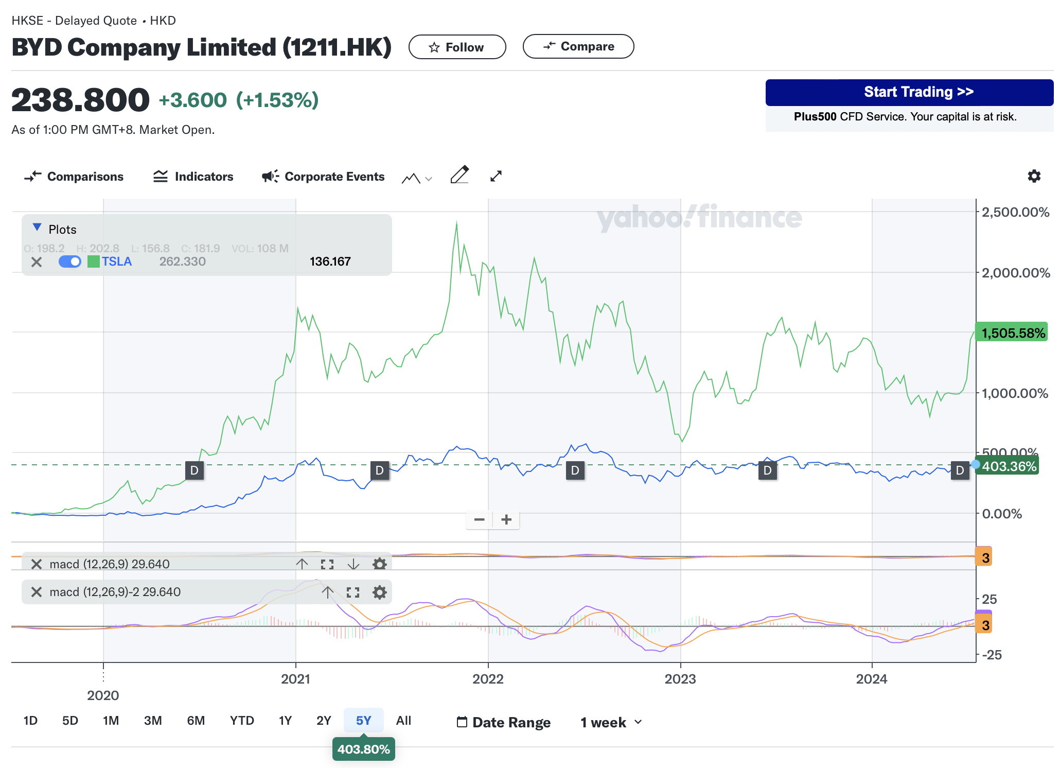The image size is (1060, 768).
Task: Click the Follow button
Action: (x=457, y=47)
